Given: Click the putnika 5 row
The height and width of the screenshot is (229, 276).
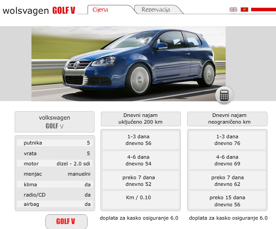Looking at the screenshot, I should (55, 143).
